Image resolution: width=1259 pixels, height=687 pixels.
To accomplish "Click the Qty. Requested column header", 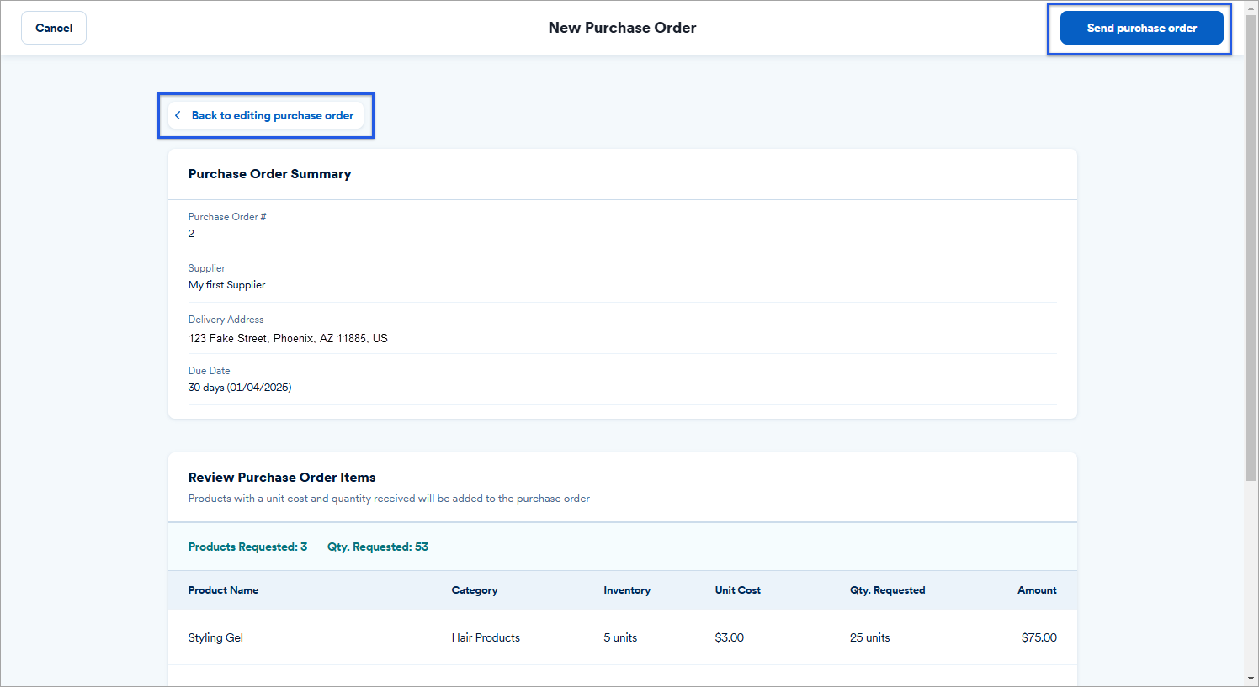I will click(887, 589).
